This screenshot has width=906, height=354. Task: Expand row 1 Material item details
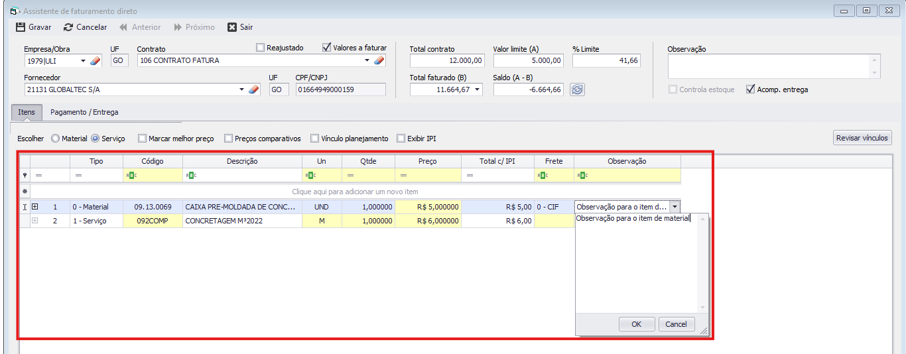pos(35,207)
